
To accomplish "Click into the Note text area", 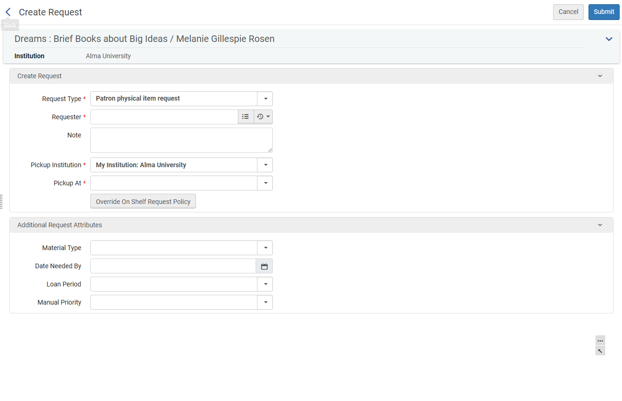I will [181, 140].
